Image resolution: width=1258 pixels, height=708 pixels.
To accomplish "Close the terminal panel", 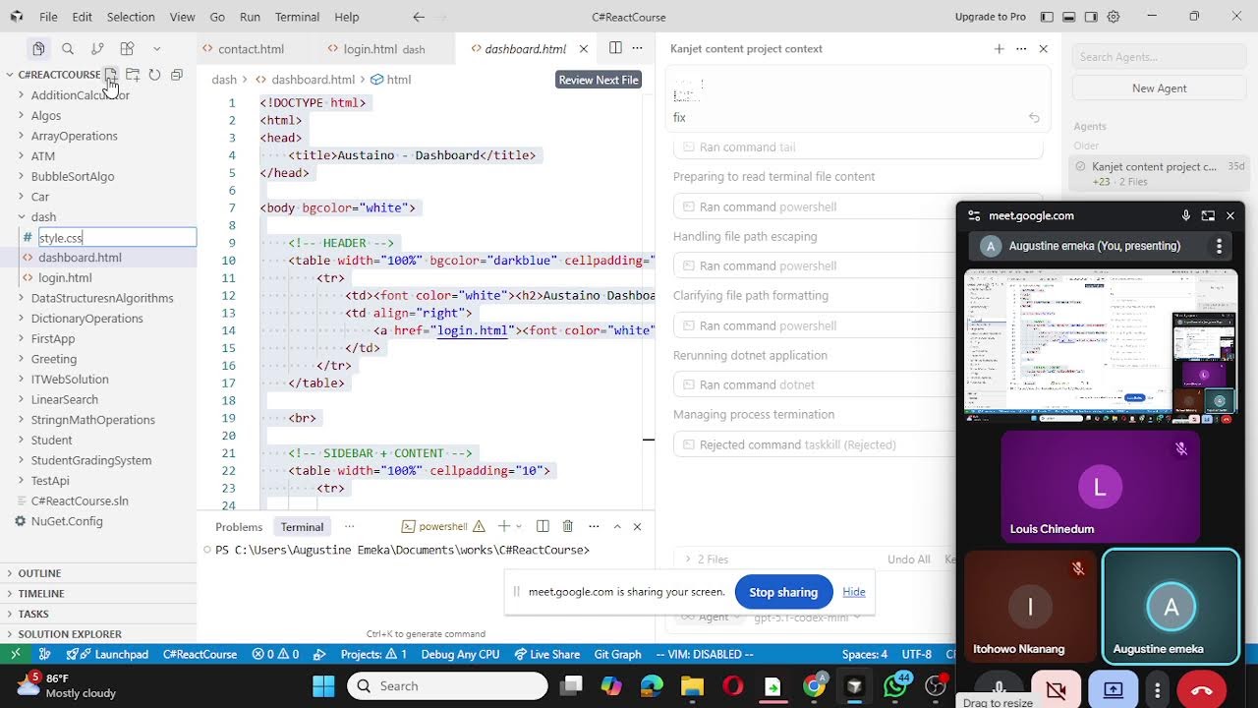I will 637,526.
